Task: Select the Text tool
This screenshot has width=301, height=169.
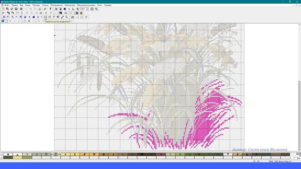Action: click(54, 17)
